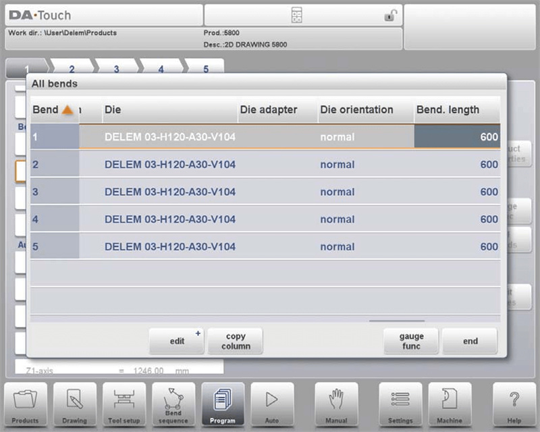Select bend length 600 in row 5
Screen dimensions: 540x432
tap(458, 246)
